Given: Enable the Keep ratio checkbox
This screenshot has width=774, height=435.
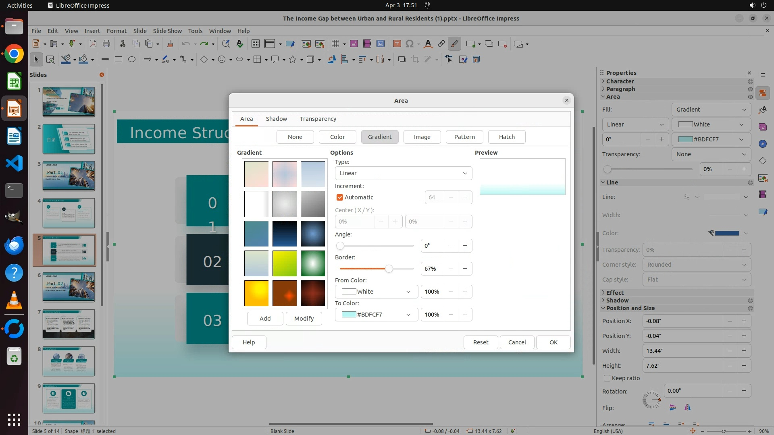Looking at the screenshot, I should point(607,378).
